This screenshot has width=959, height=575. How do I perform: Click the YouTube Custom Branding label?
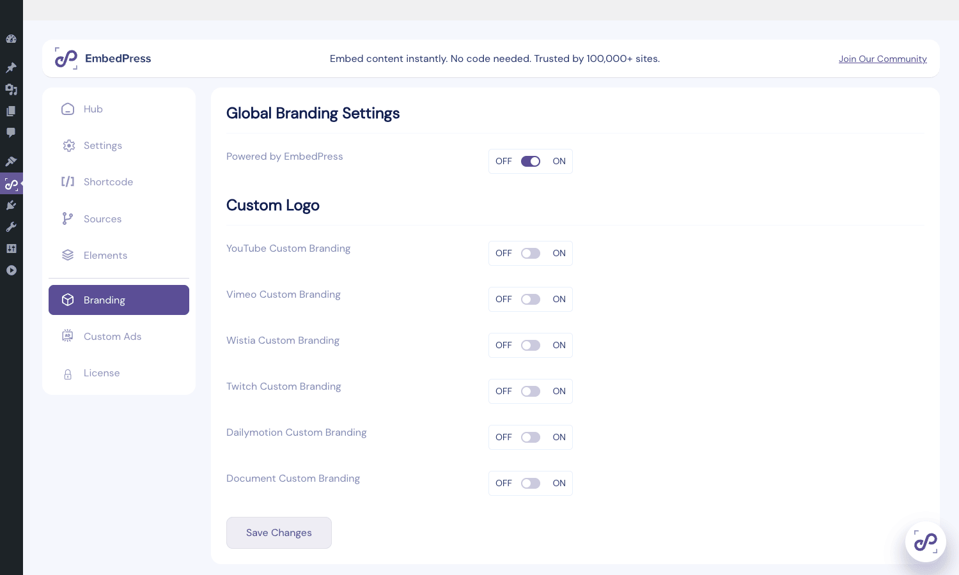point(288,249)
